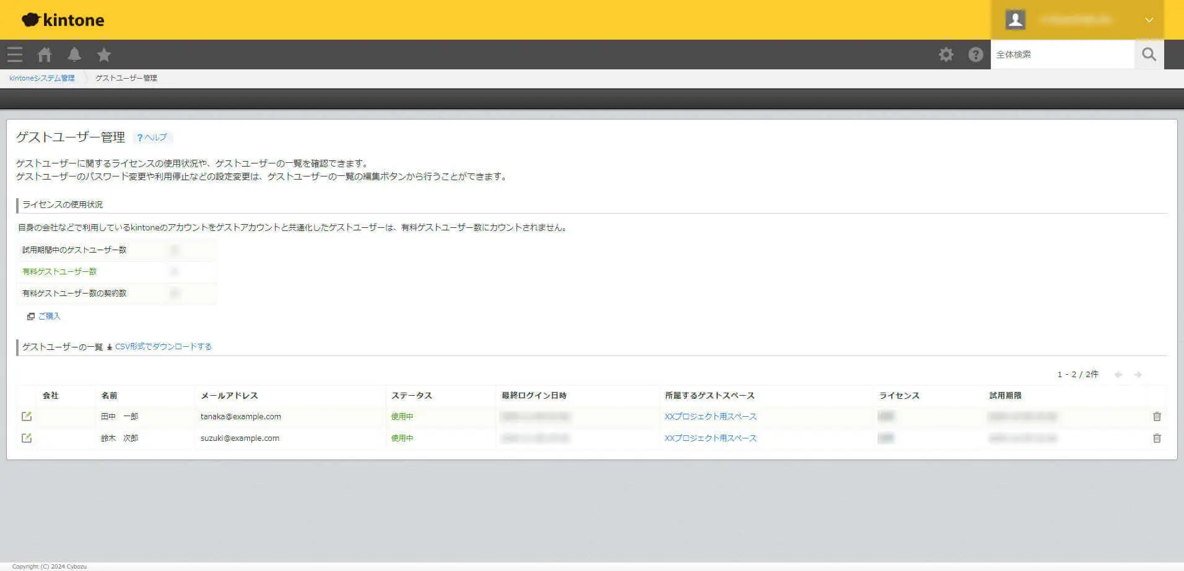
Task: Click the Copyright (C) 2024 Cybozu footer
Action: pos(50,566)
